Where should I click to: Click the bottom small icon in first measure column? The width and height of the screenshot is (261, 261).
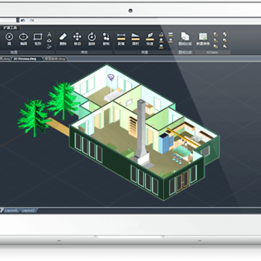click(161, 46)
